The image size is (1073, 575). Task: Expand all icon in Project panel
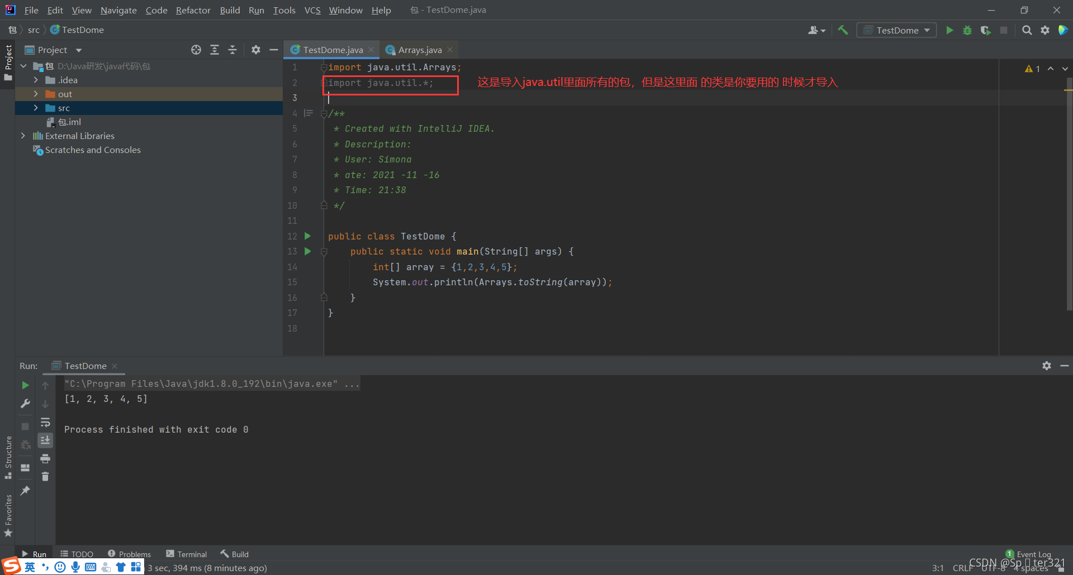pyautogui.click(x=215, y=50)
